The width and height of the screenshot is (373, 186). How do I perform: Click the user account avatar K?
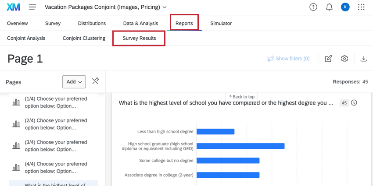tap(345, 7)
